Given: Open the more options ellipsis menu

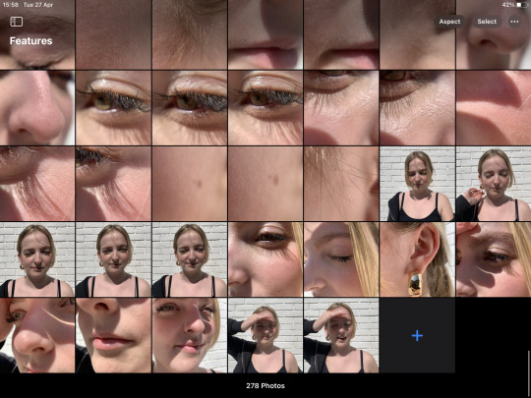Looking at the screenshot, I should (514, 22).
